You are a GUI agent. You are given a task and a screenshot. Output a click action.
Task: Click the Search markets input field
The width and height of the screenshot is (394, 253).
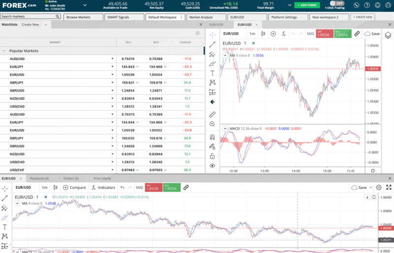31,16
